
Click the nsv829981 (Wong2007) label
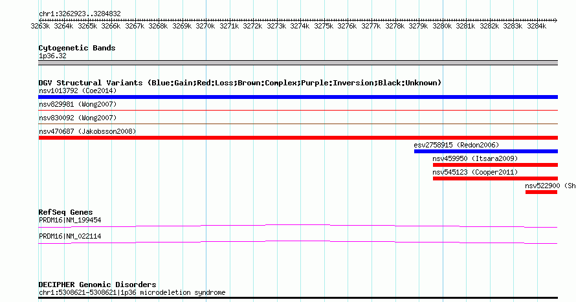(x=78, y=104)
